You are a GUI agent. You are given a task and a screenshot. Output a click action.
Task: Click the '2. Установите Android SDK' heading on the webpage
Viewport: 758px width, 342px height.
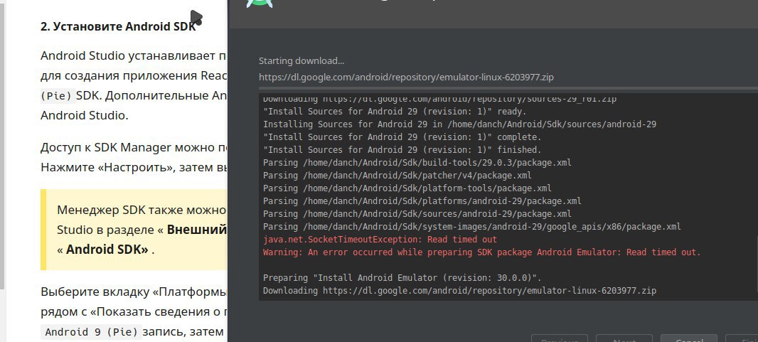coord(118,26)
